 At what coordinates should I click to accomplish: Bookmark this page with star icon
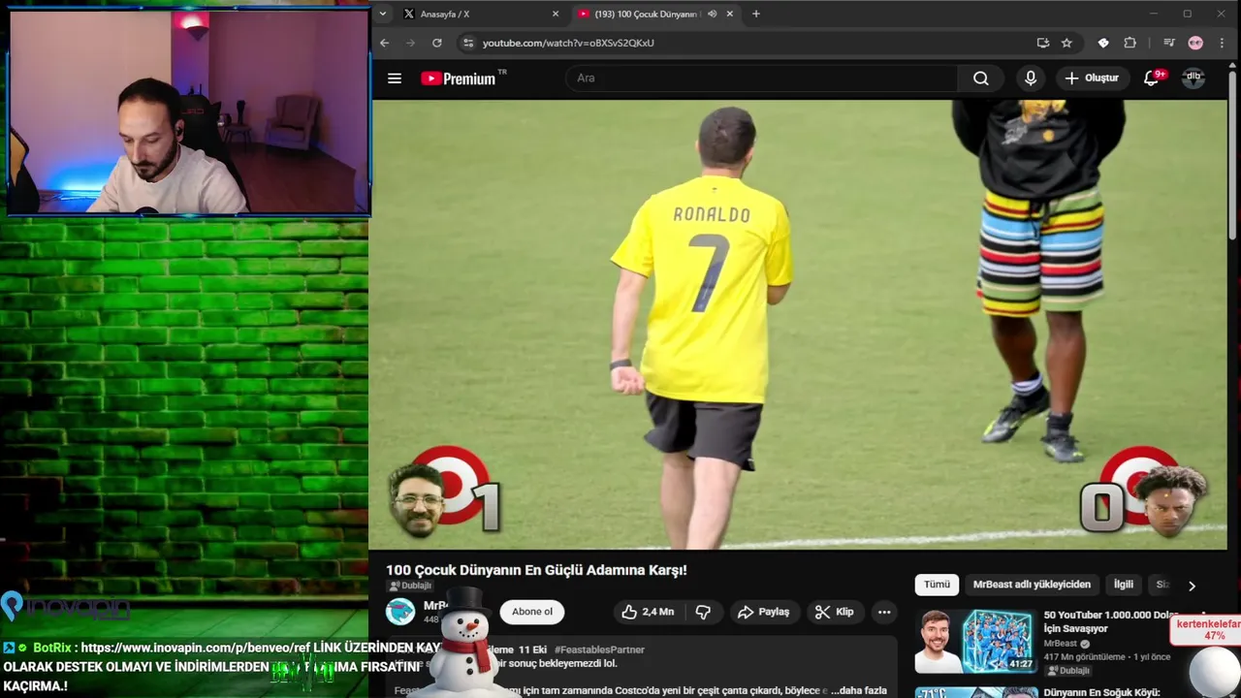[x=1066, y=43]
